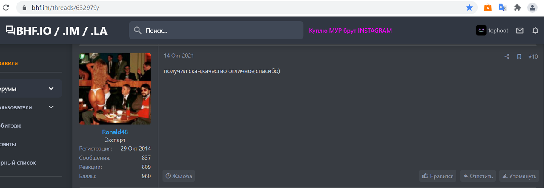Screen dimensions: 544x188
Task: Click the Нравится like button
Action: point(438,176)
